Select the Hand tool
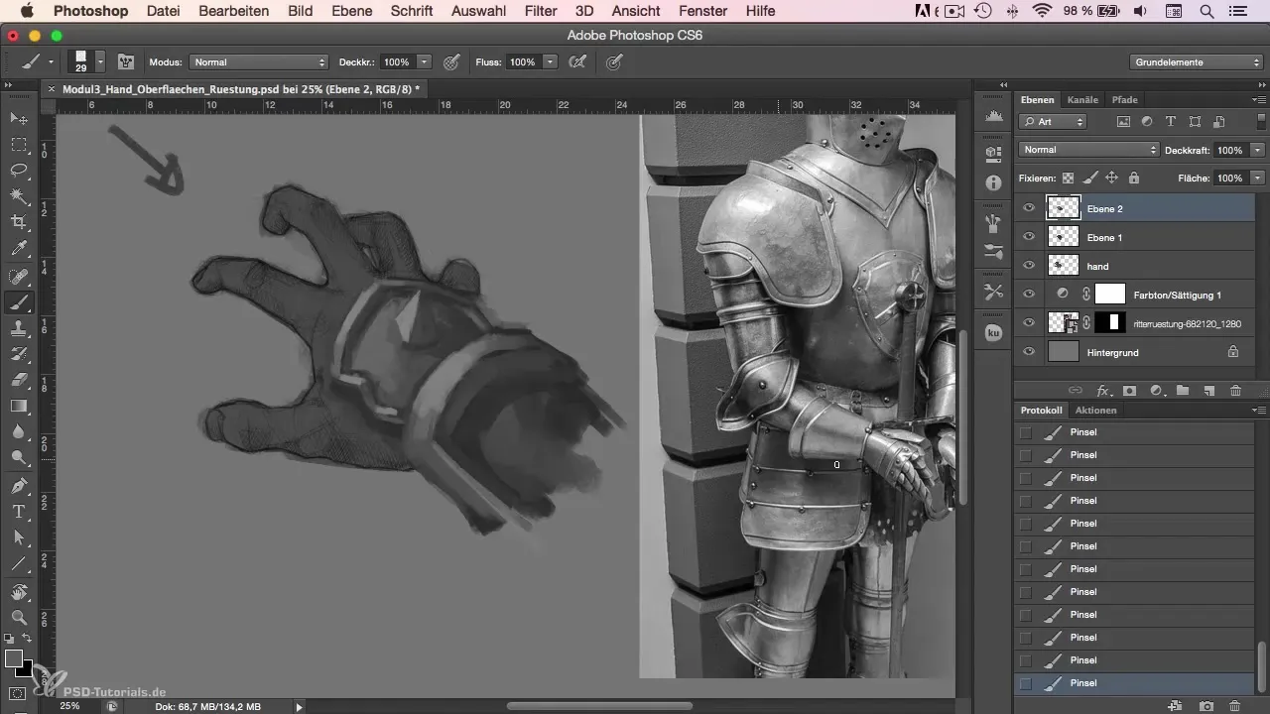Image resolution: width=1270 pixels, height=714 pixels. (18, 592)
